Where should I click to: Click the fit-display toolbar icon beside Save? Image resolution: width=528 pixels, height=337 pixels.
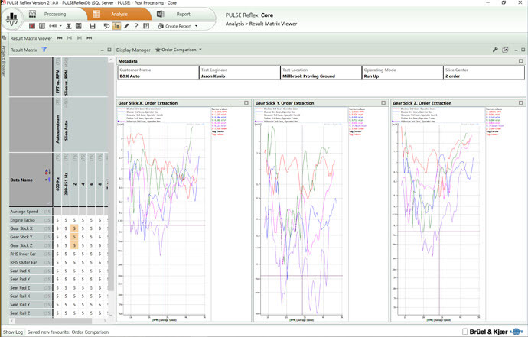tap(79, 26)
